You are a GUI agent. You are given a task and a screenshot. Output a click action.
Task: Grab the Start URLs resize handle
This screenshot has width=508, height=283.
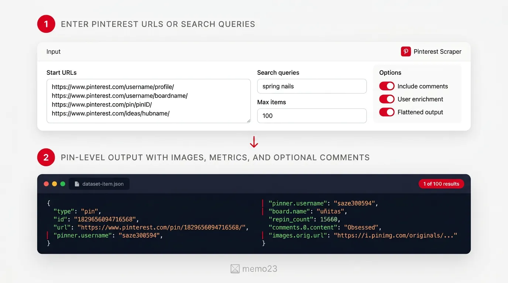(248, 120)
